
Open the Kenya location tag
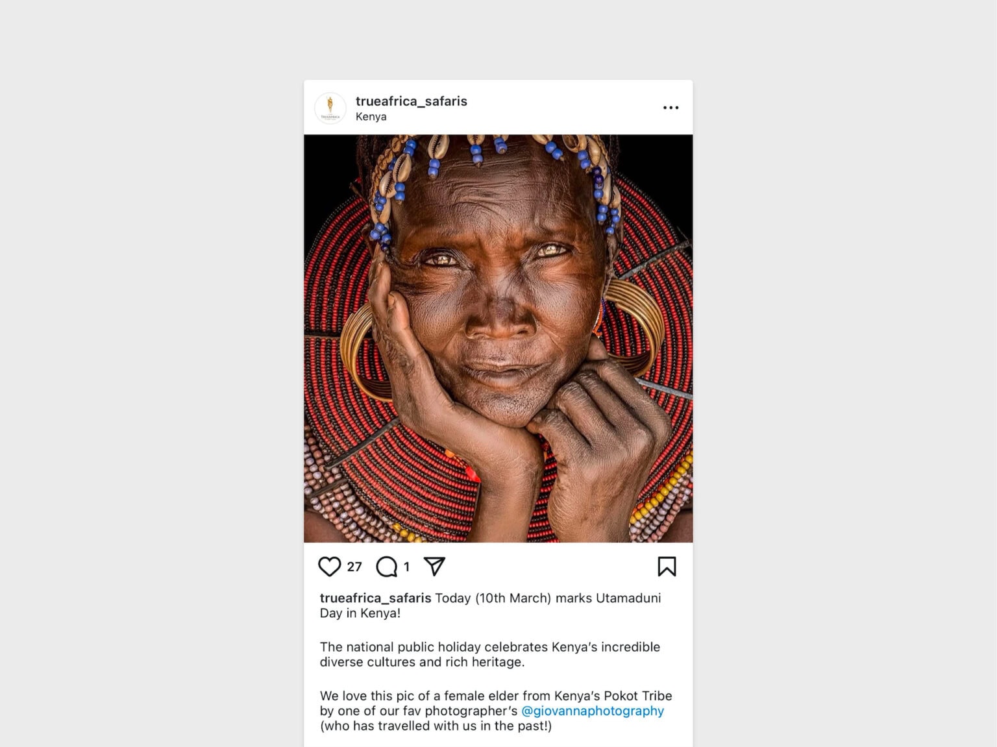[371, 117]
